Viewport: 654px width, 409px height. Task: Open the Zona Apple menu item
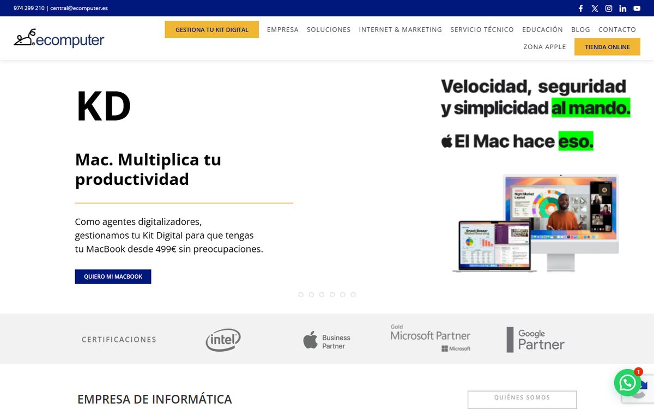point(545,47)
